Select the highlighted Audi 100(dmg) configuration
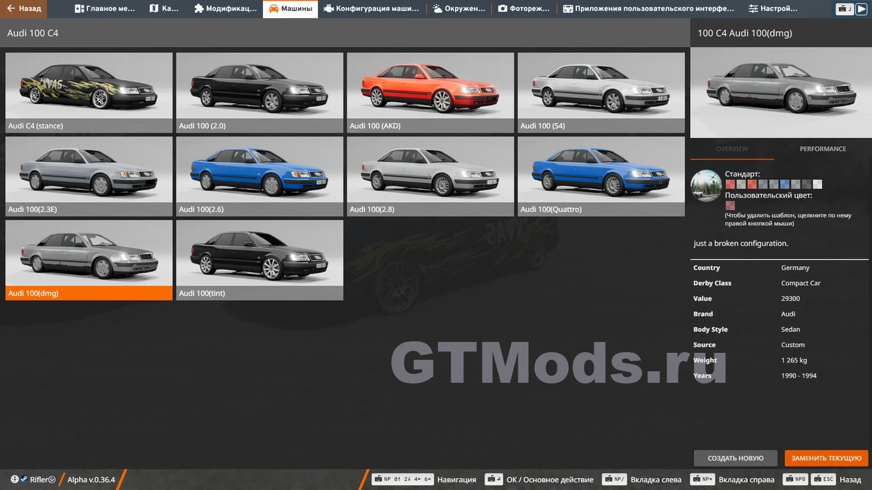The width and height of the screenshot is (872, 490). tap(89, 260)
